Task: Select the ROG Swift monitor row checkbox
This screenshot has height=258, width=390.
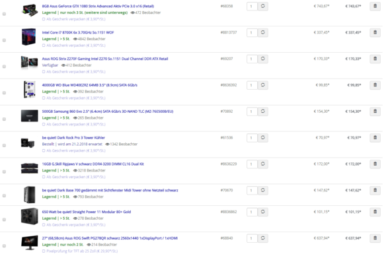Action: pyautogui.click(x=4, y=246)
